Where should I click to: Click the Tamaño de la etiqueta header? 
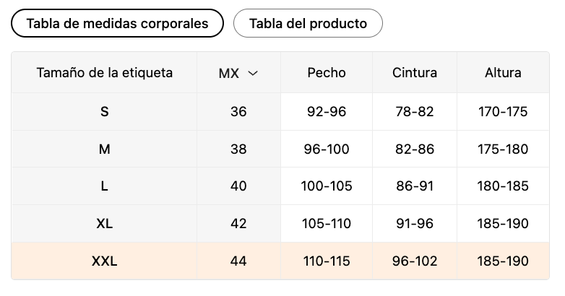pos(105,73)
